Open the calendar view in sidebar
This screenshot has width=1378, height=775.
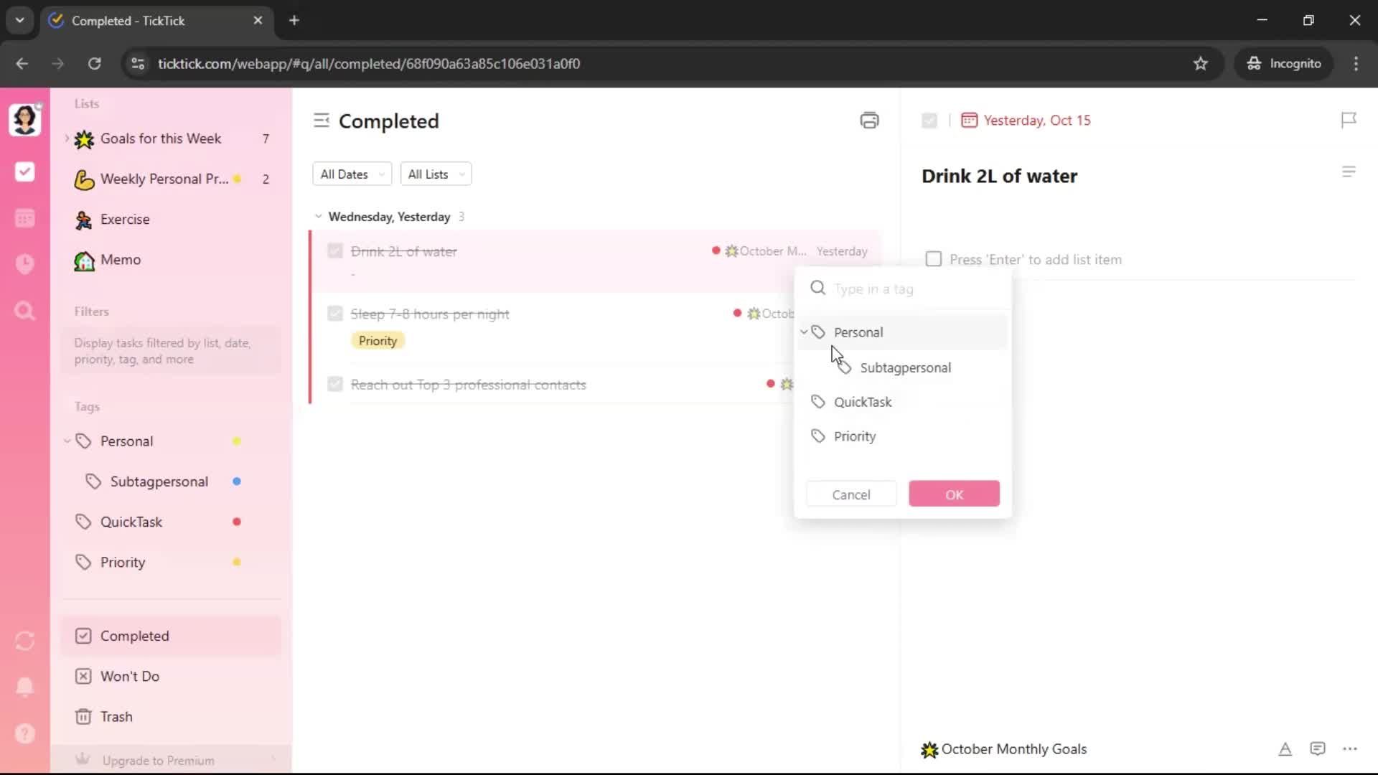pos(25,218)
